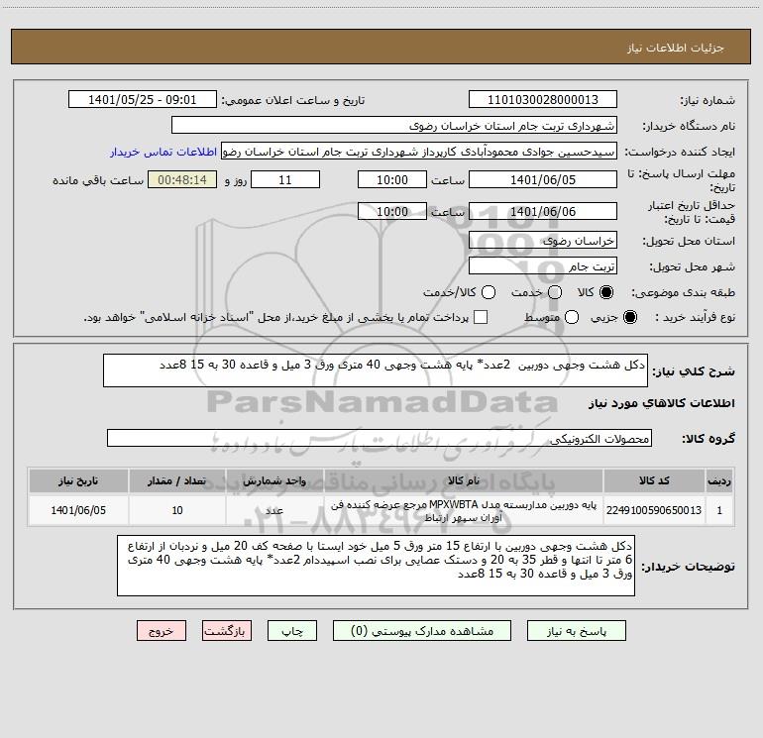Click the شماره نیاز field 1101030028000013

pos(543,100)
